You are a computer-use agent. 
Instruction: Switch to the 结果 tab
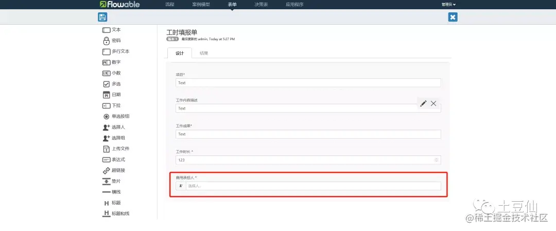204,53
